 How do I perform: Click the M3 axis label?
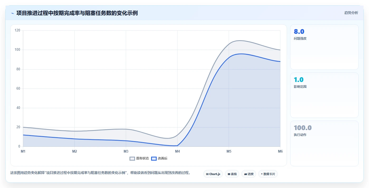[126, 152]
